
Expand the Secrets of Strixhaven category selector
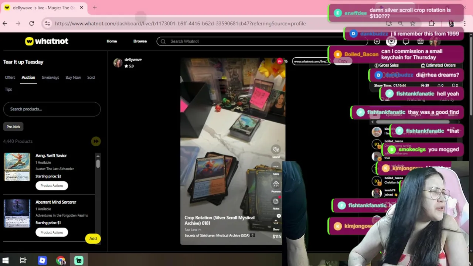[x=252, y=235]
